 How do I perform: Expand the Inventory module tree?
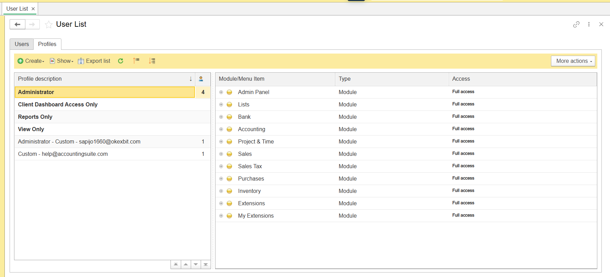pos(221,191)
